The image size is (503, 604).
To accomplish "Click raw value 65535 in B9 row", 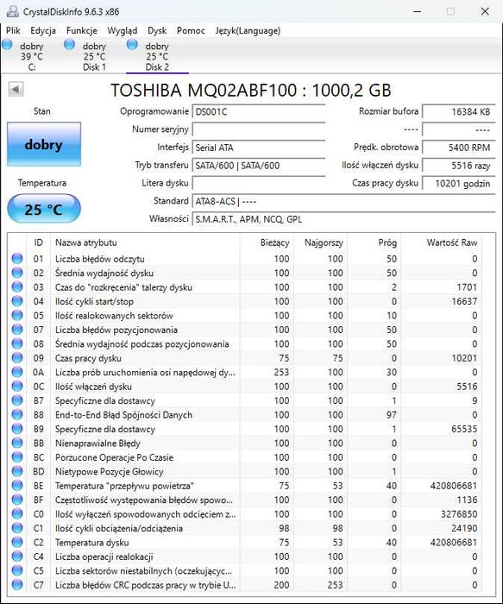I will 464,429.
